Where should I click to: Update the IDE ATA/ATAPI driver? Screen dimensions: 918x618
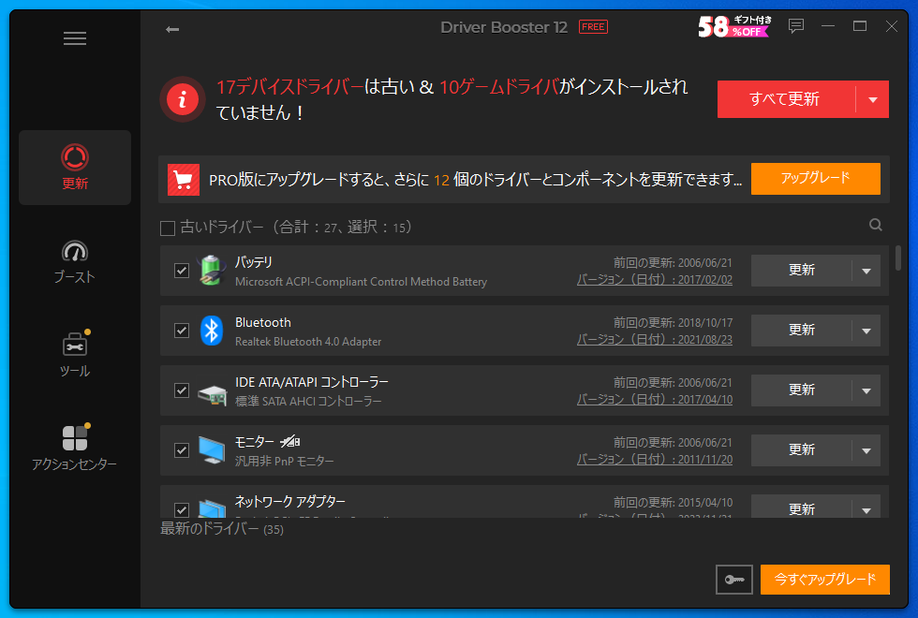click(x=802, y=390)
